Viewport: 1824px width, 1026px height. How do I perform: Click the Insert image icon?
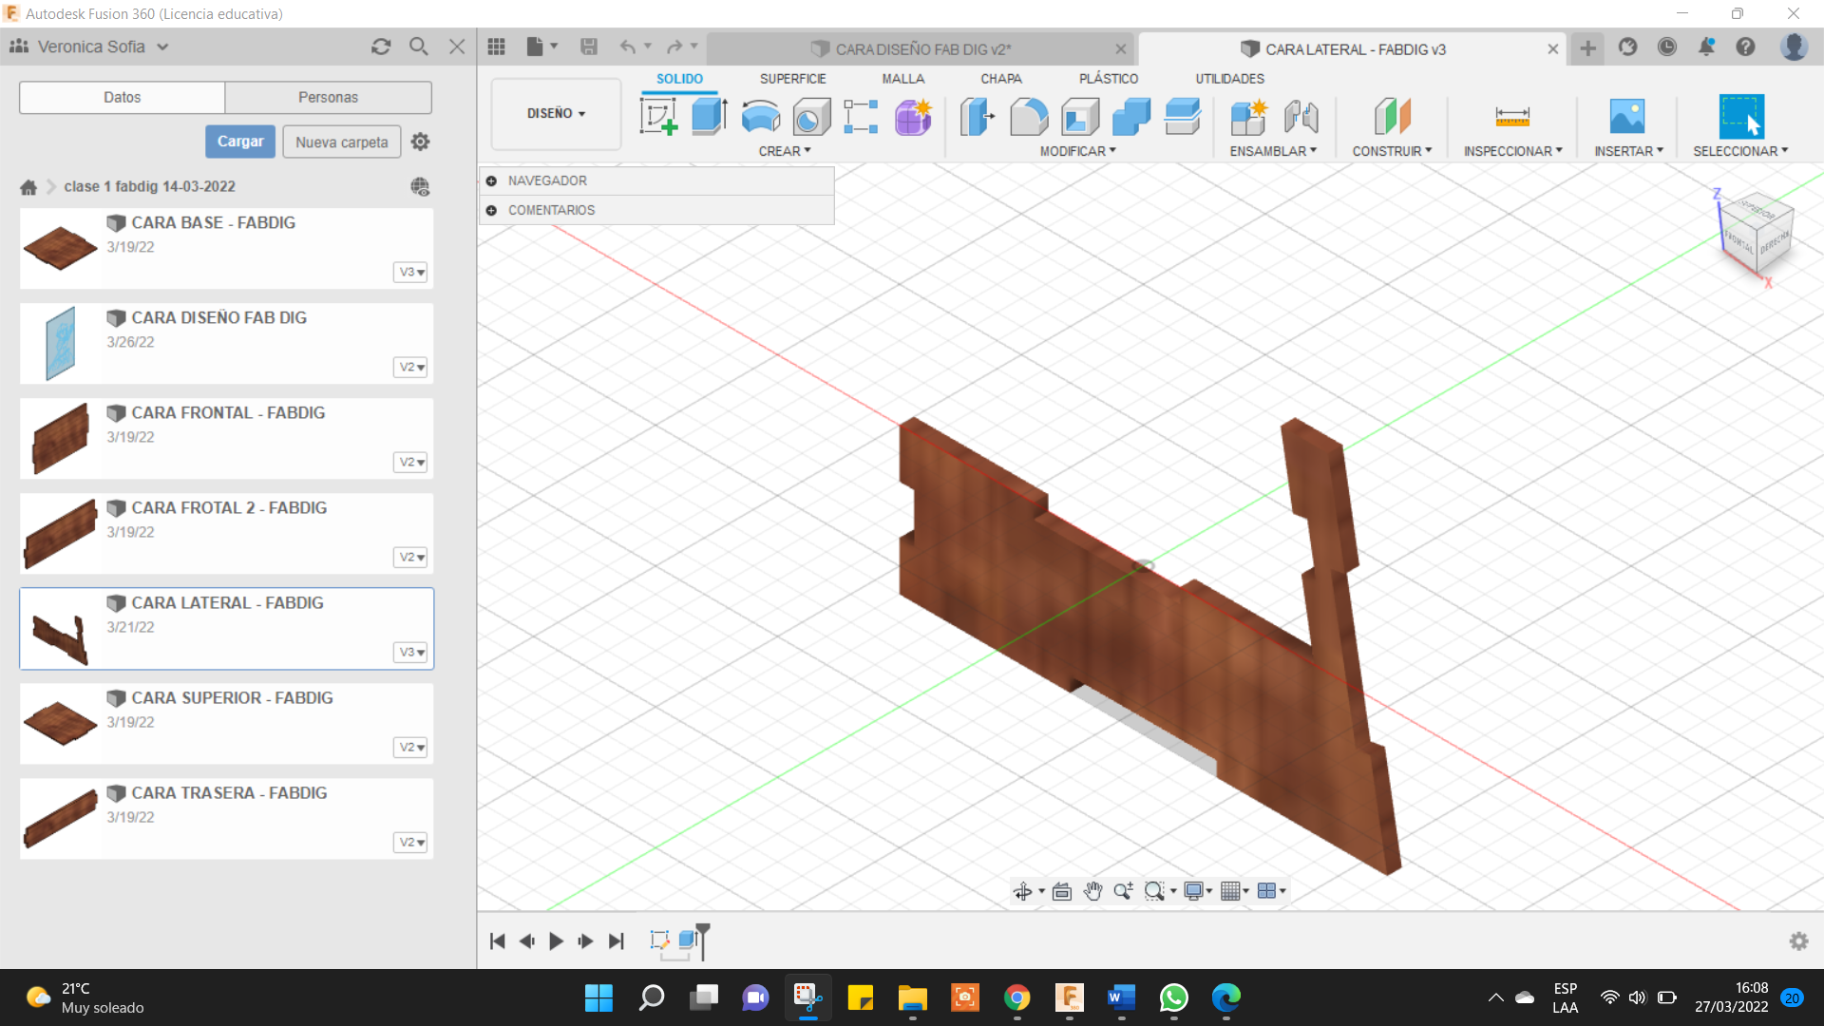(1626, 117)
